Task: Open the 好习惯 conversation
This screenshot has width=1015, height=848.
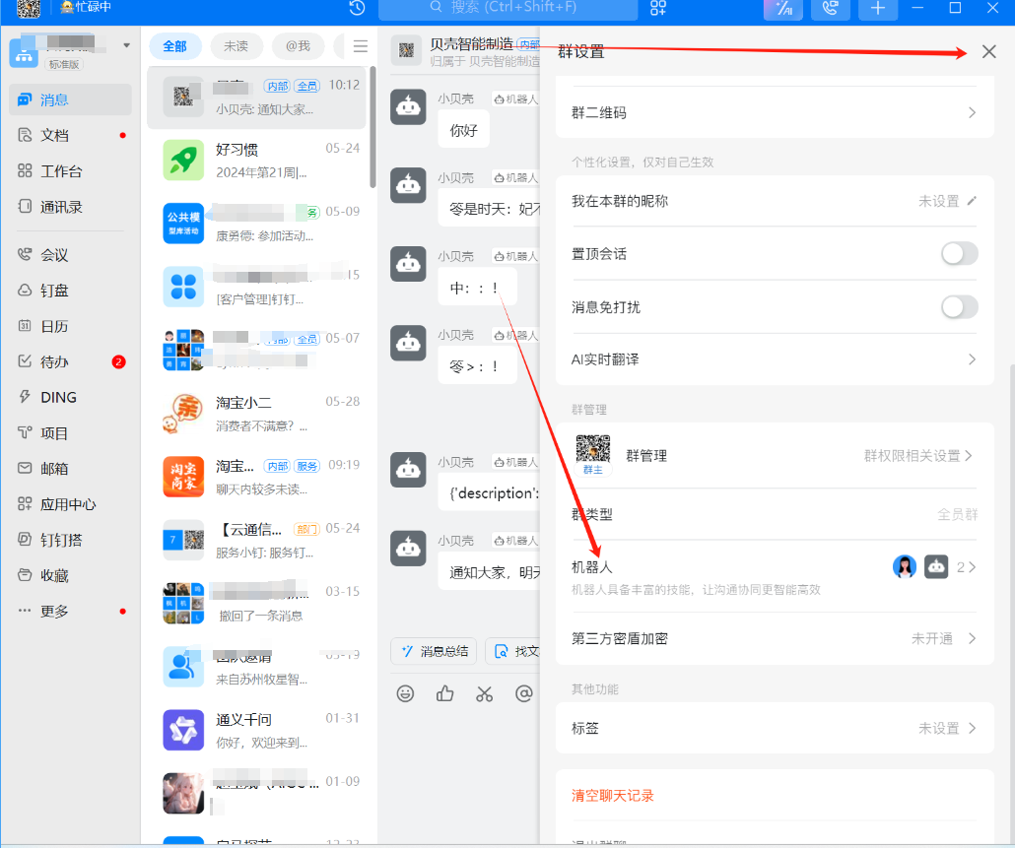Action: [x=257, y=161]
